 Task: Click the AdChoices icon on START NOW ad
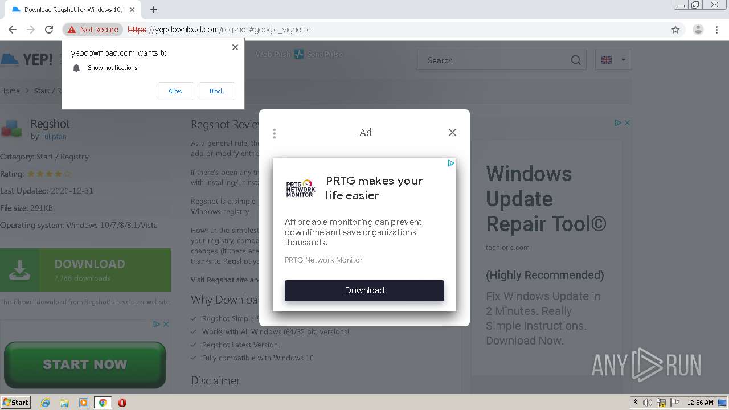[x=157, y=324]
